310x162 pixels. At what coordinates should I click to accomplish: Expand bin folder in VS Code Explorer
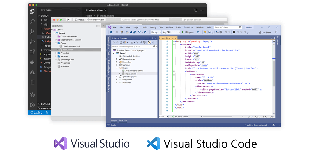point(41,20)
